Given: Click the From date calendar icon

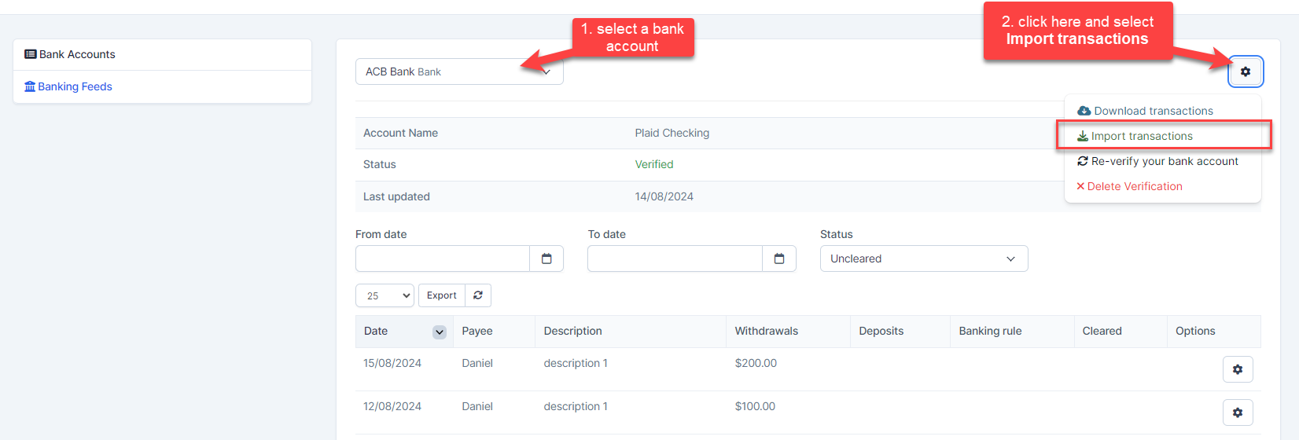Looking at the screenshot, I should point(546,258).
